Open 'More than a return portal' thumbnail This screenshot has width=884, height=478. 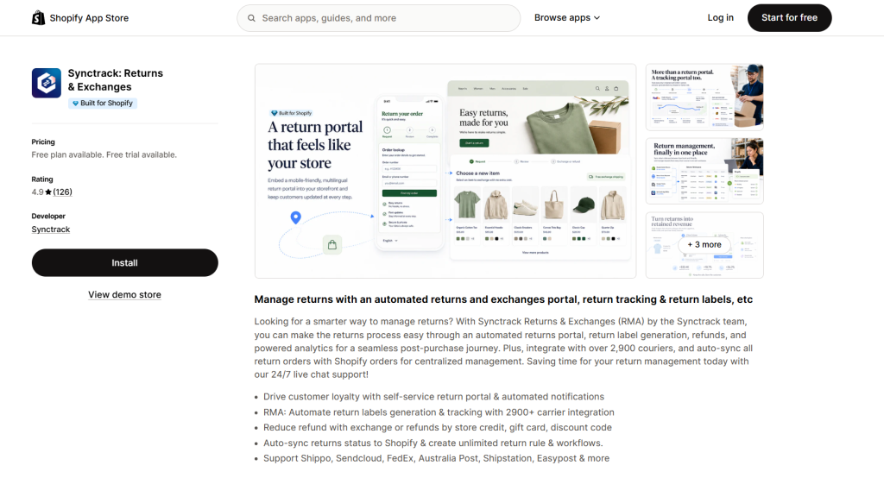[704, 97]
